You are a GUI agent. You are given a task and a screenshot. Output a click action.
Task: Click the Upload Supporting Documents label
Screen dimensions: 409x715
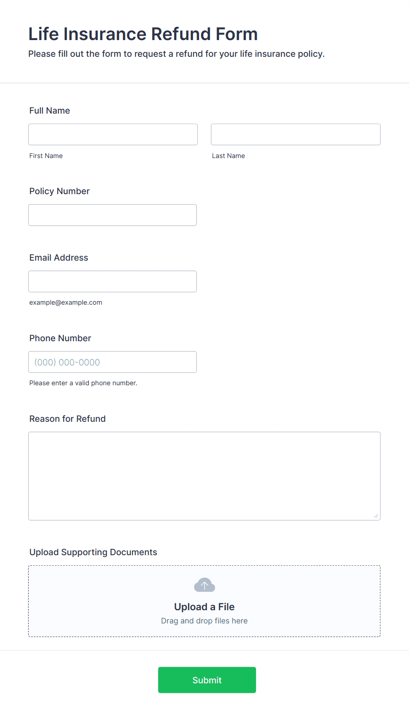tap(93, 552)
